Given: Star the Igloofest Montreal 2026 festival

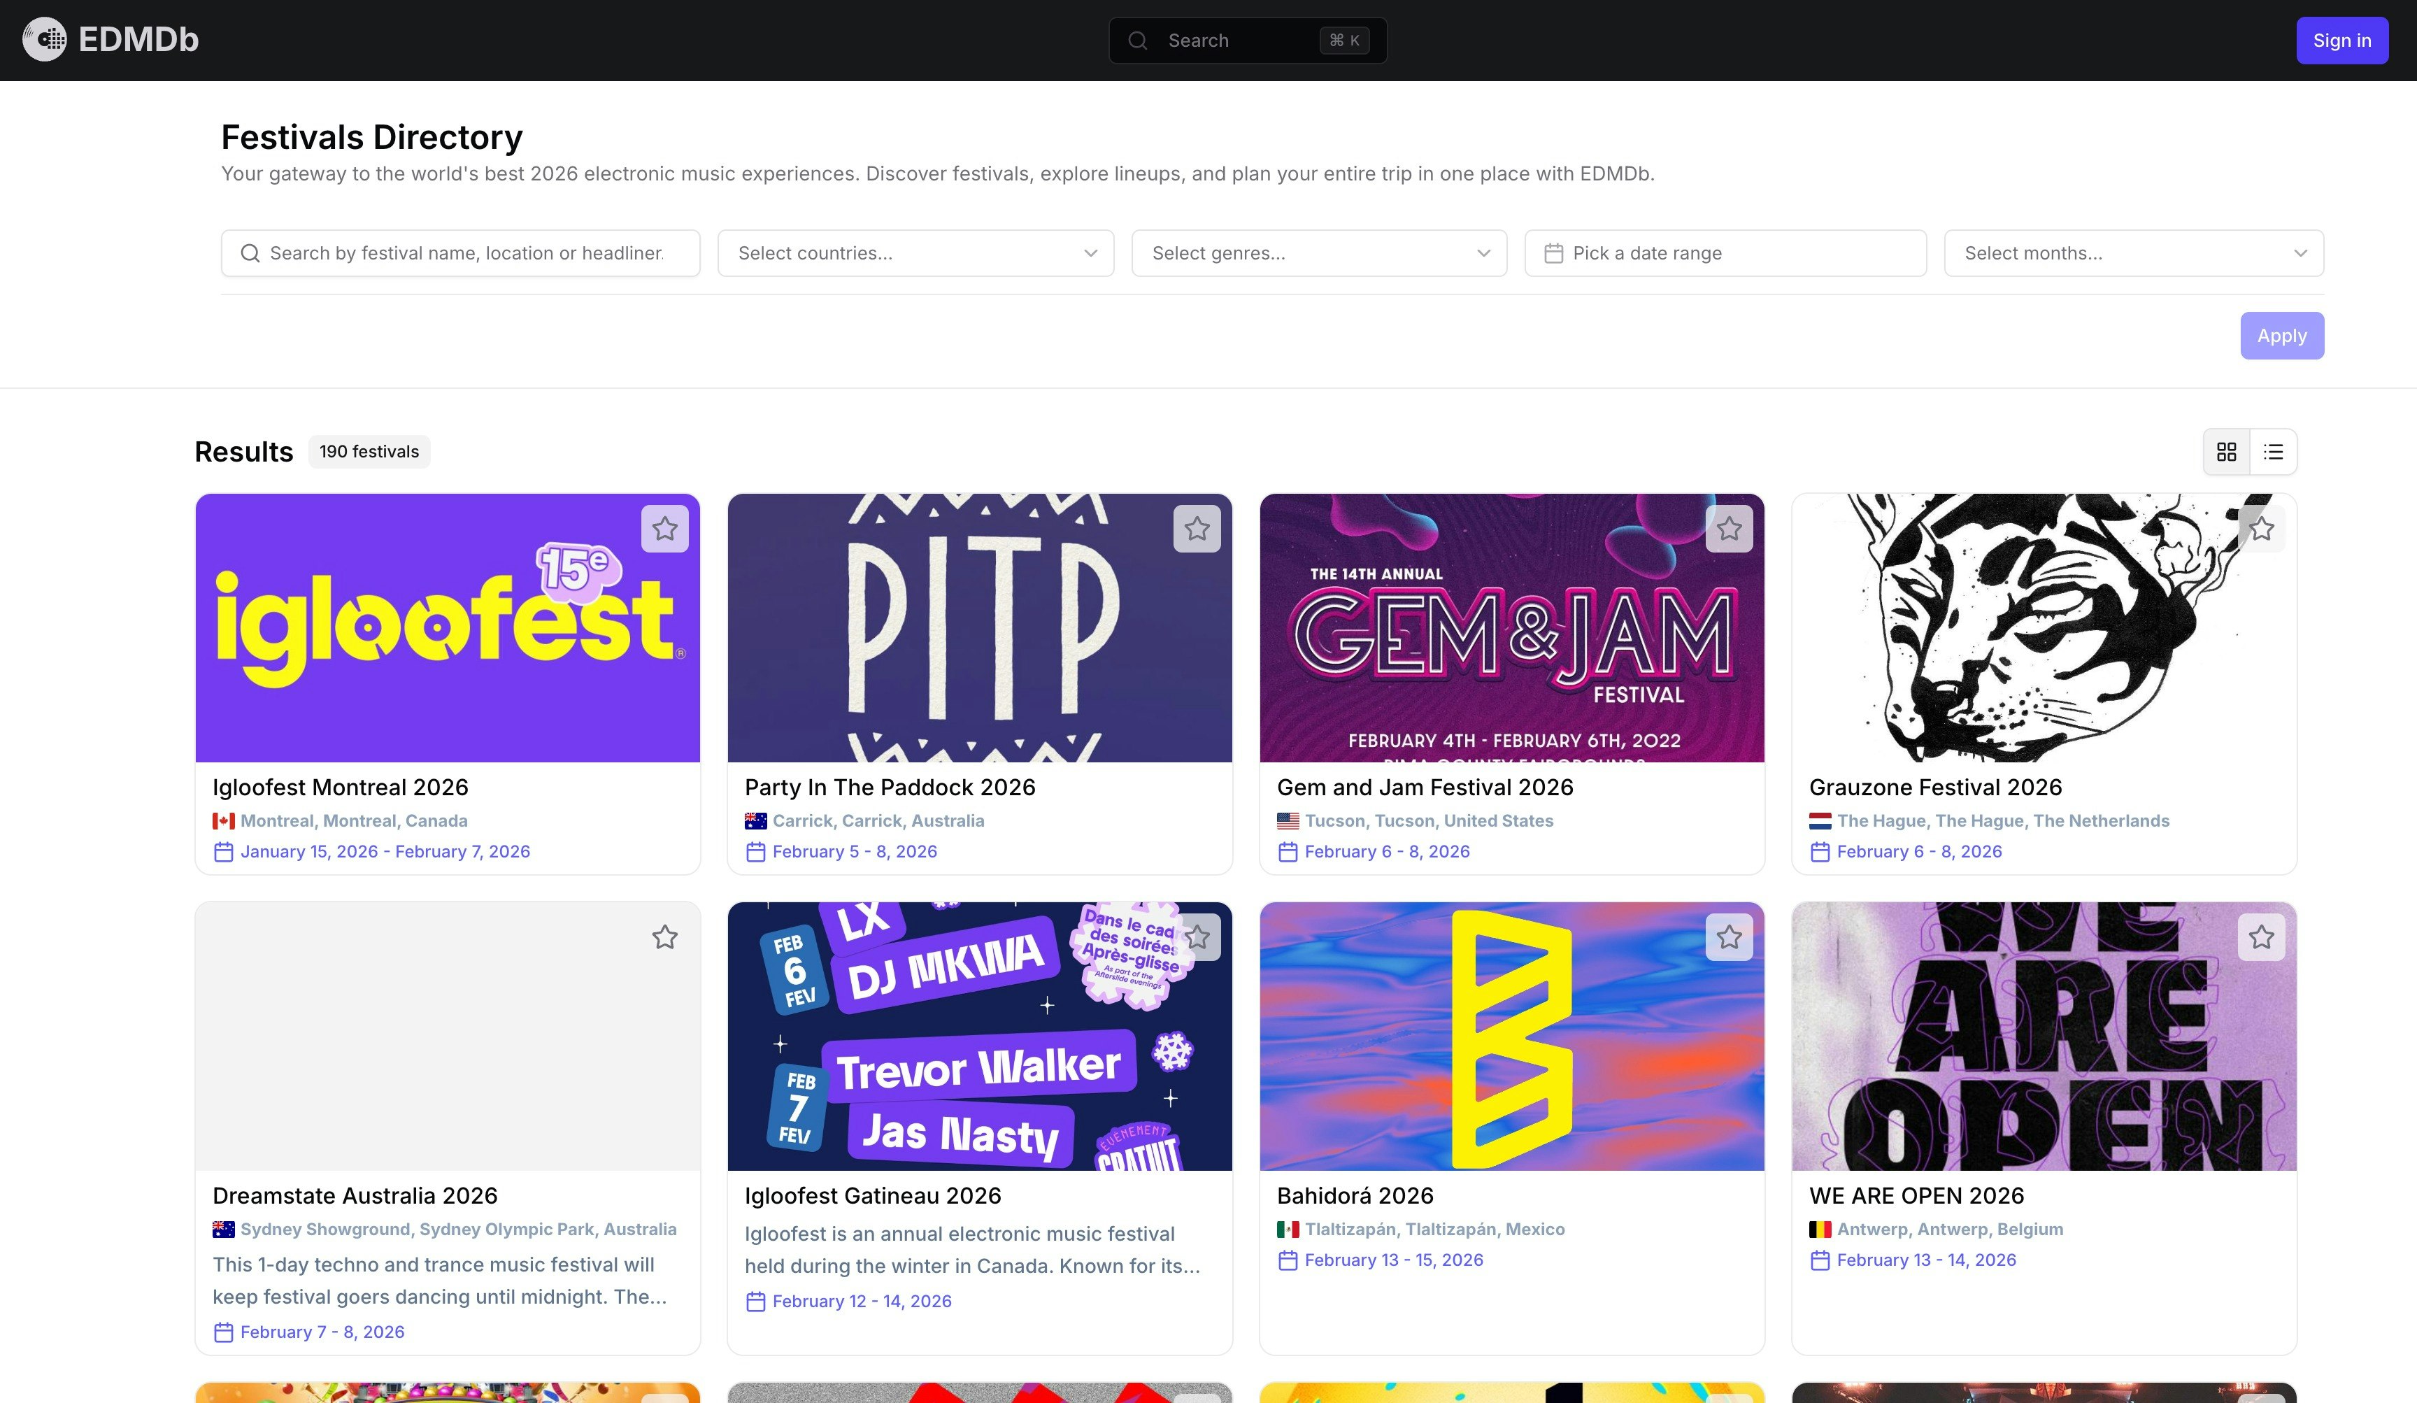Looking at the screenshot, I should click(664, 529).
